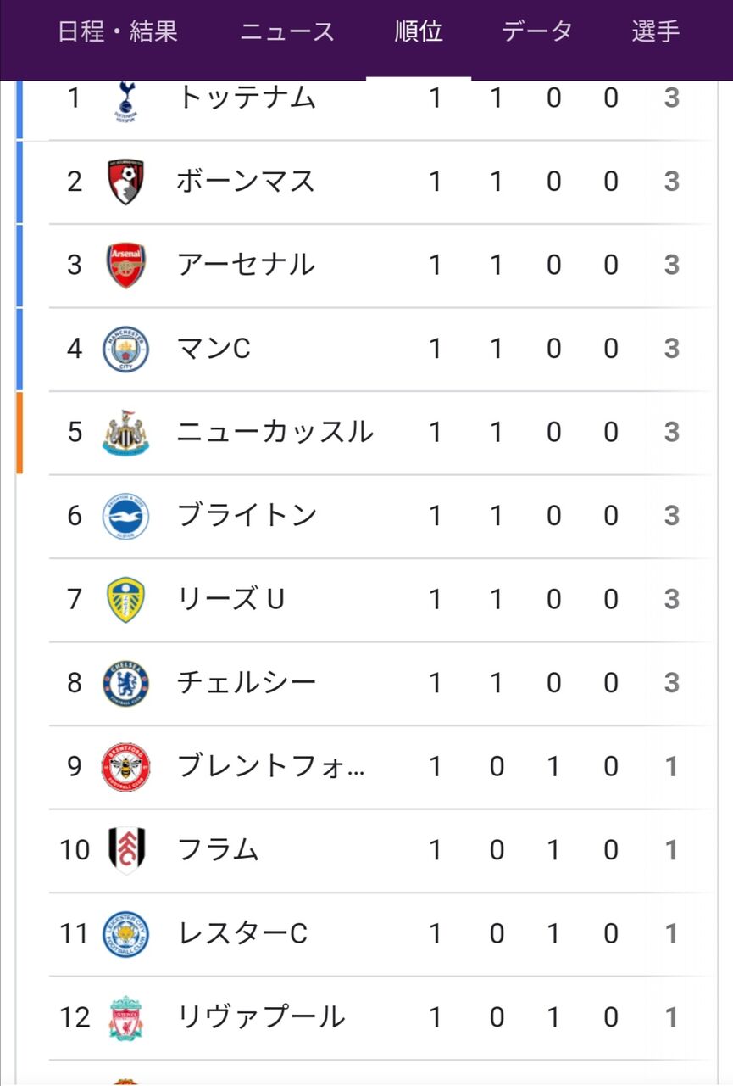Open the リヴァプール team name link

click(x=260, y=1017)
